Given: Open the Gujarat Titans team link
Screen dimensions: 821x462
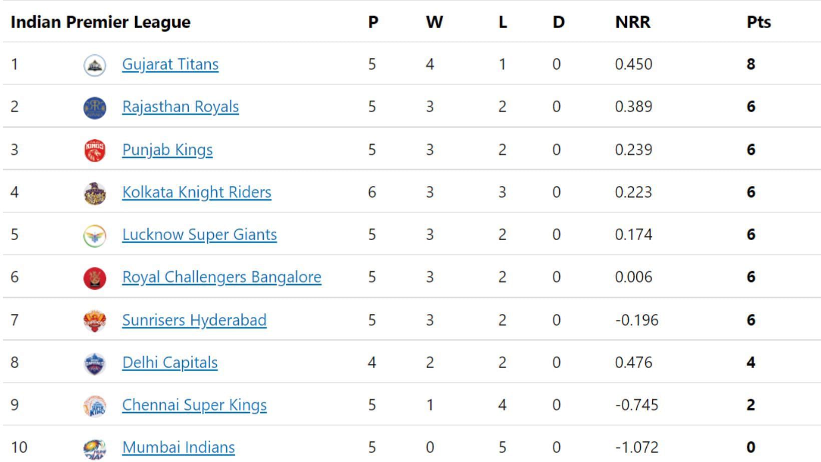Looking at the screenshot, I should [170, 64].
